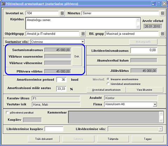Screen dimensions: 168x146
Task: Open lookup icon next to Inventari nr.
Action: tap(62, 13)
